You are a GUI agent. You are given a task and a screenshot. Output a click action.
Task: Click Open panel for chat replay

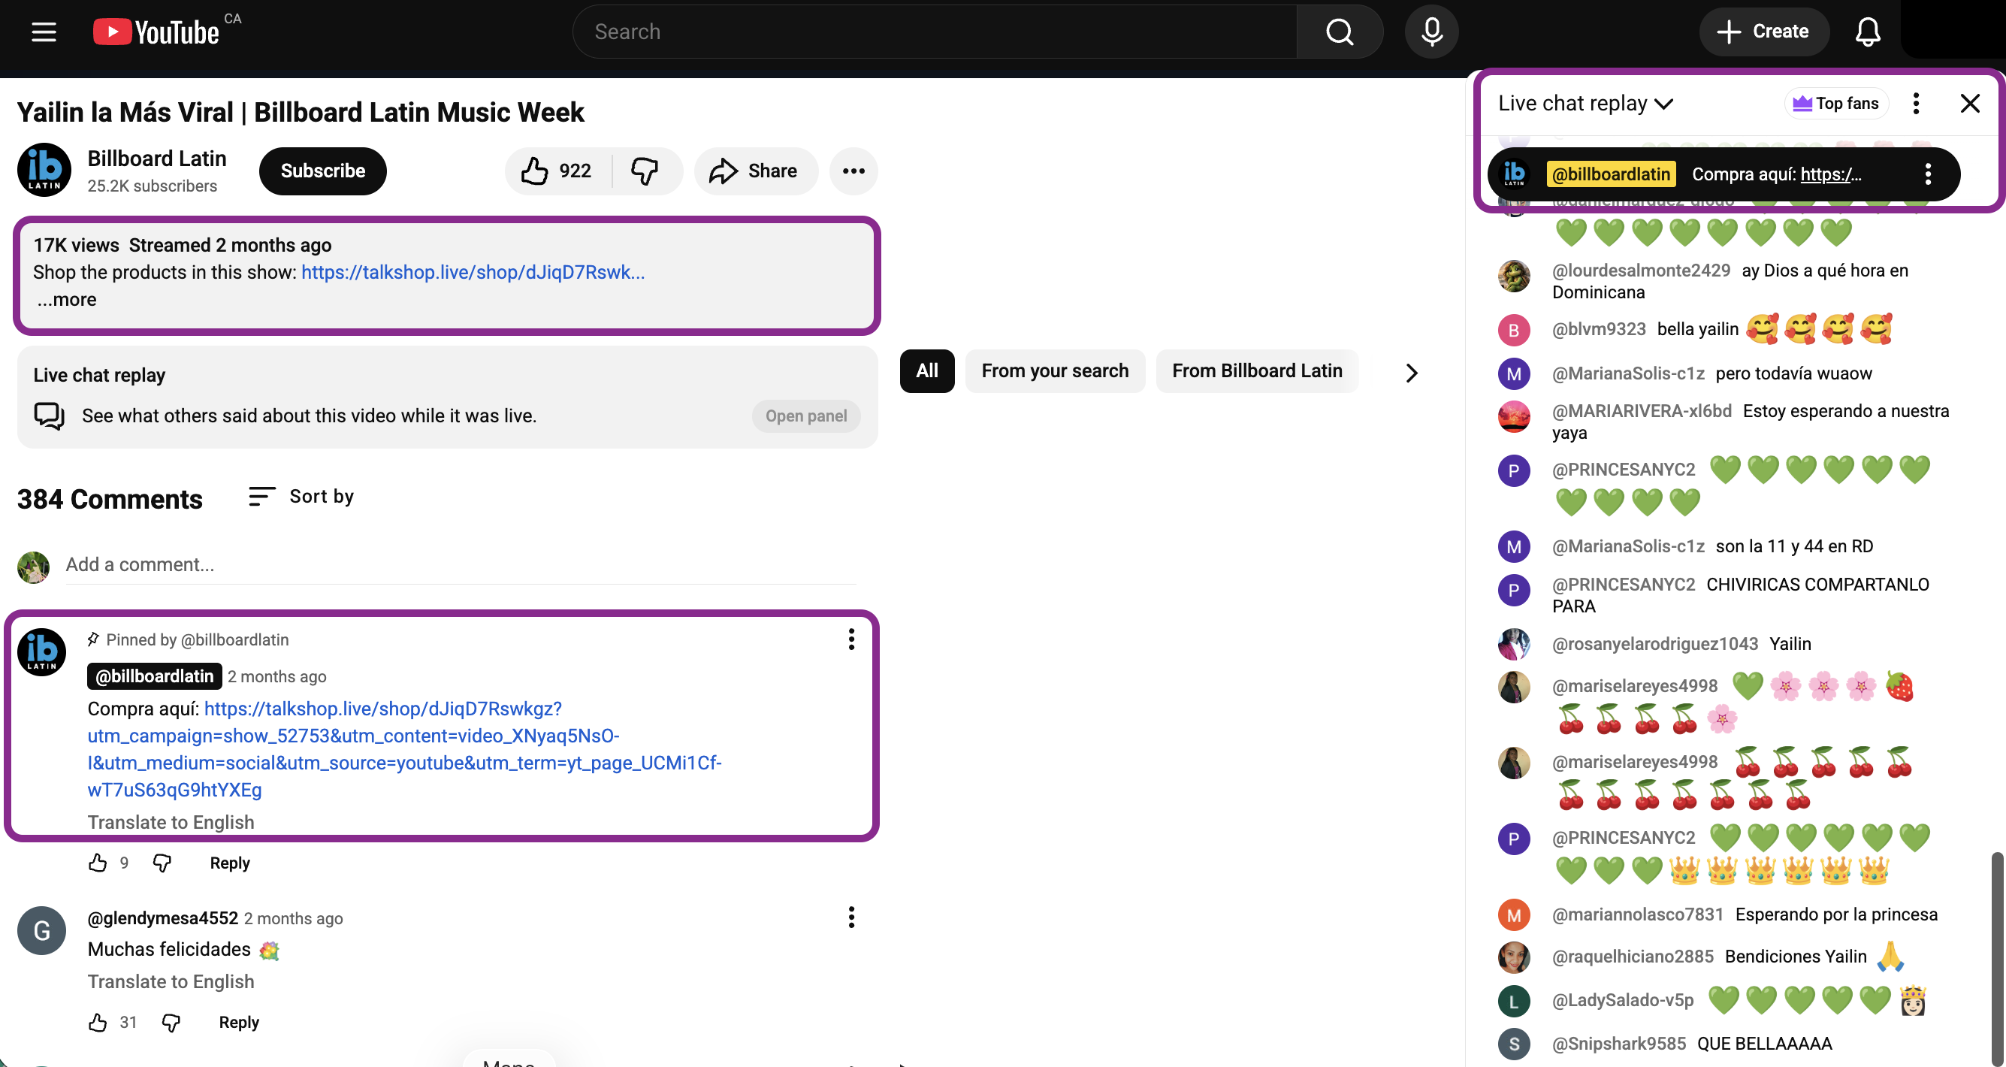click(x=805, y=416)
